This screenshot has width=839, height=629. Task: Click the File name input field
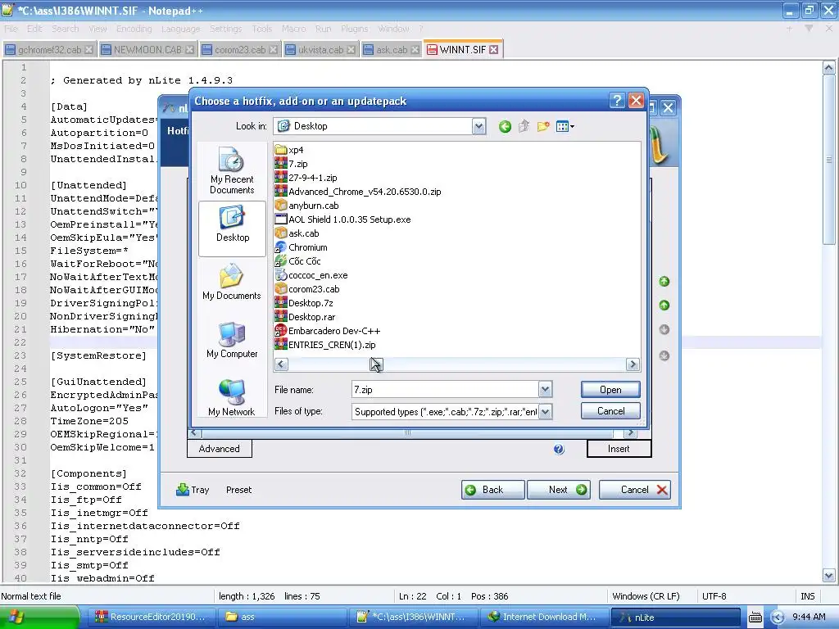click(x=445, y=389)
